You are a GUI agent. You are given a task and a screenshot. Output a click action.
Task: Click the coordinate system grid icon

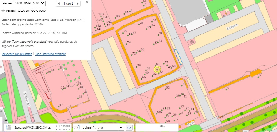pos(9,128)
